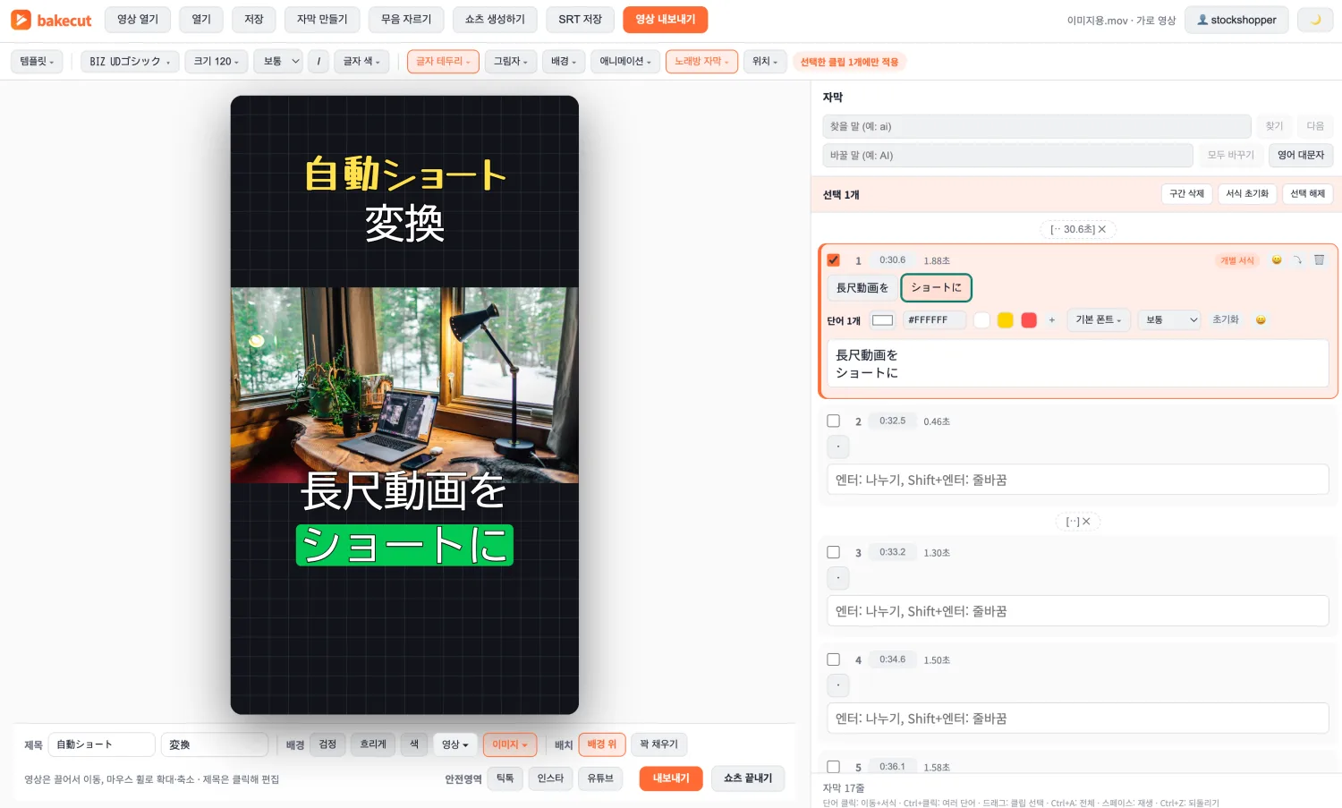Click 초기화 in clip 1 word row
The width and height of the screenshot is (1342, 808).
pyautogui.click(x=1226, y=320)
